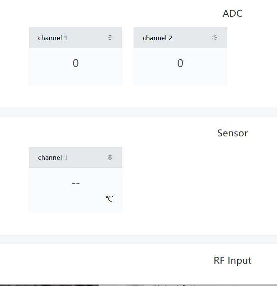The width and height of the screenshot is (277, 286).
Task: Click the divider between Sensor and RF Input sections
Action: coord(138,239)
